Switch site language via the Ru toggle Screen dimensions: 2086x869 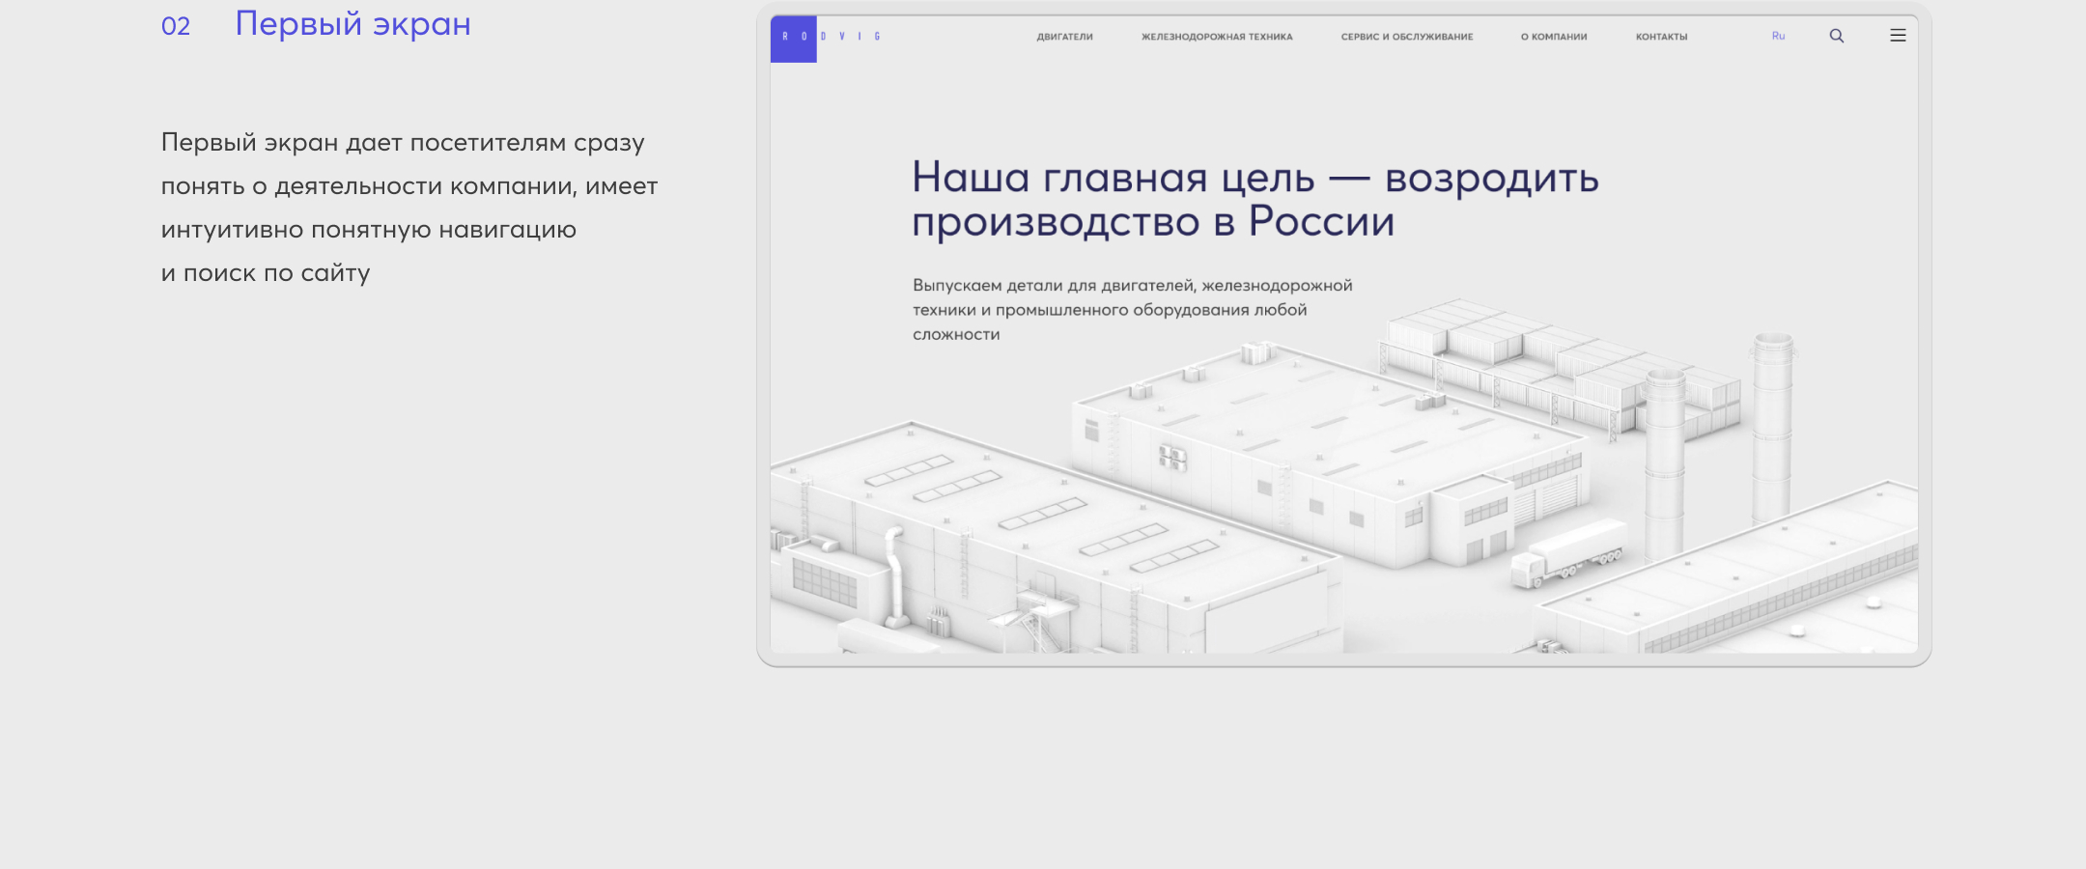coord(1778,36)
